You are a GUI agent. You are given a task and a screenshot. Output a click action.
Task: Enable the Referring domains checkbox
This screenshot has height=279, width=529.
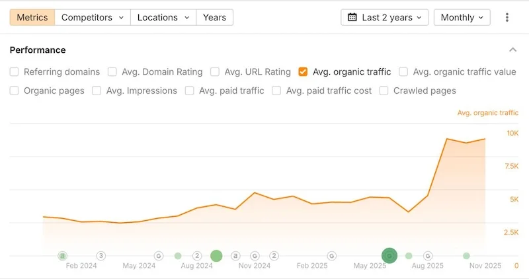coord(15,72)
